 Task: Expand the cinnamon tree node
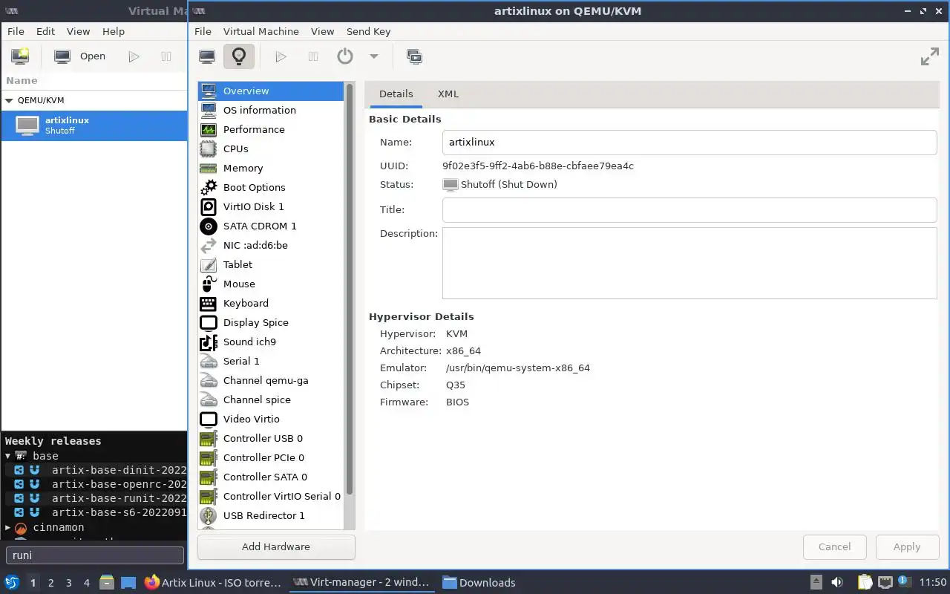[x=8, y=527]
